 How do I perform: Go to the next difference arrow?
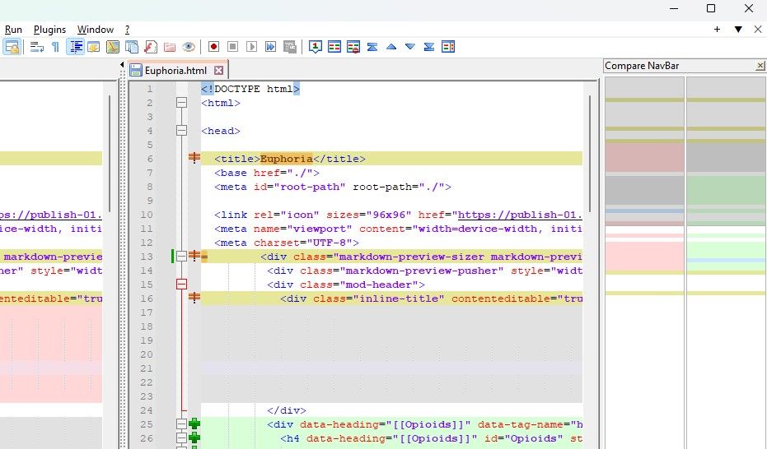point(410,47)
